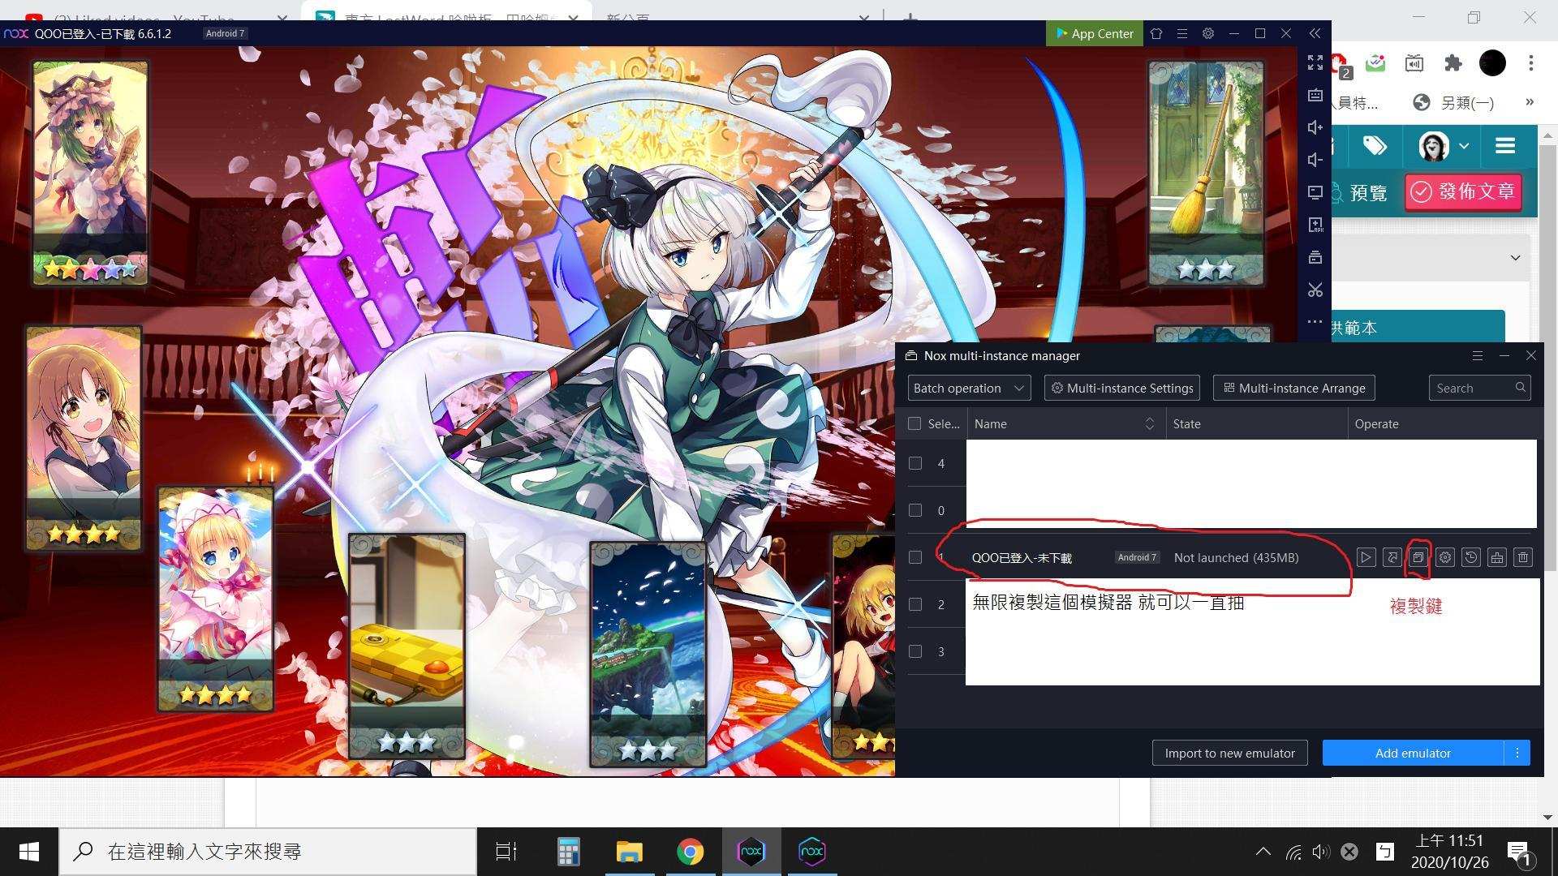Expand the collapsed panel chevron on webpage

point(1515,258)
